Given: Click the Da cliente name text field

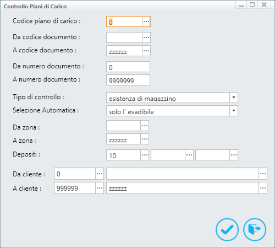Looking at the screenshot, I should (x=183, y=174).
